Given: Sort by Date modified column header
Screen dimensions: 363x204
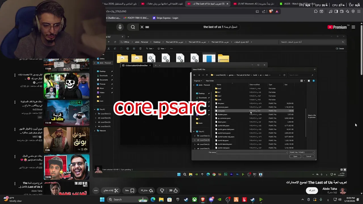Looking at the screenshot, I should 254,84.
